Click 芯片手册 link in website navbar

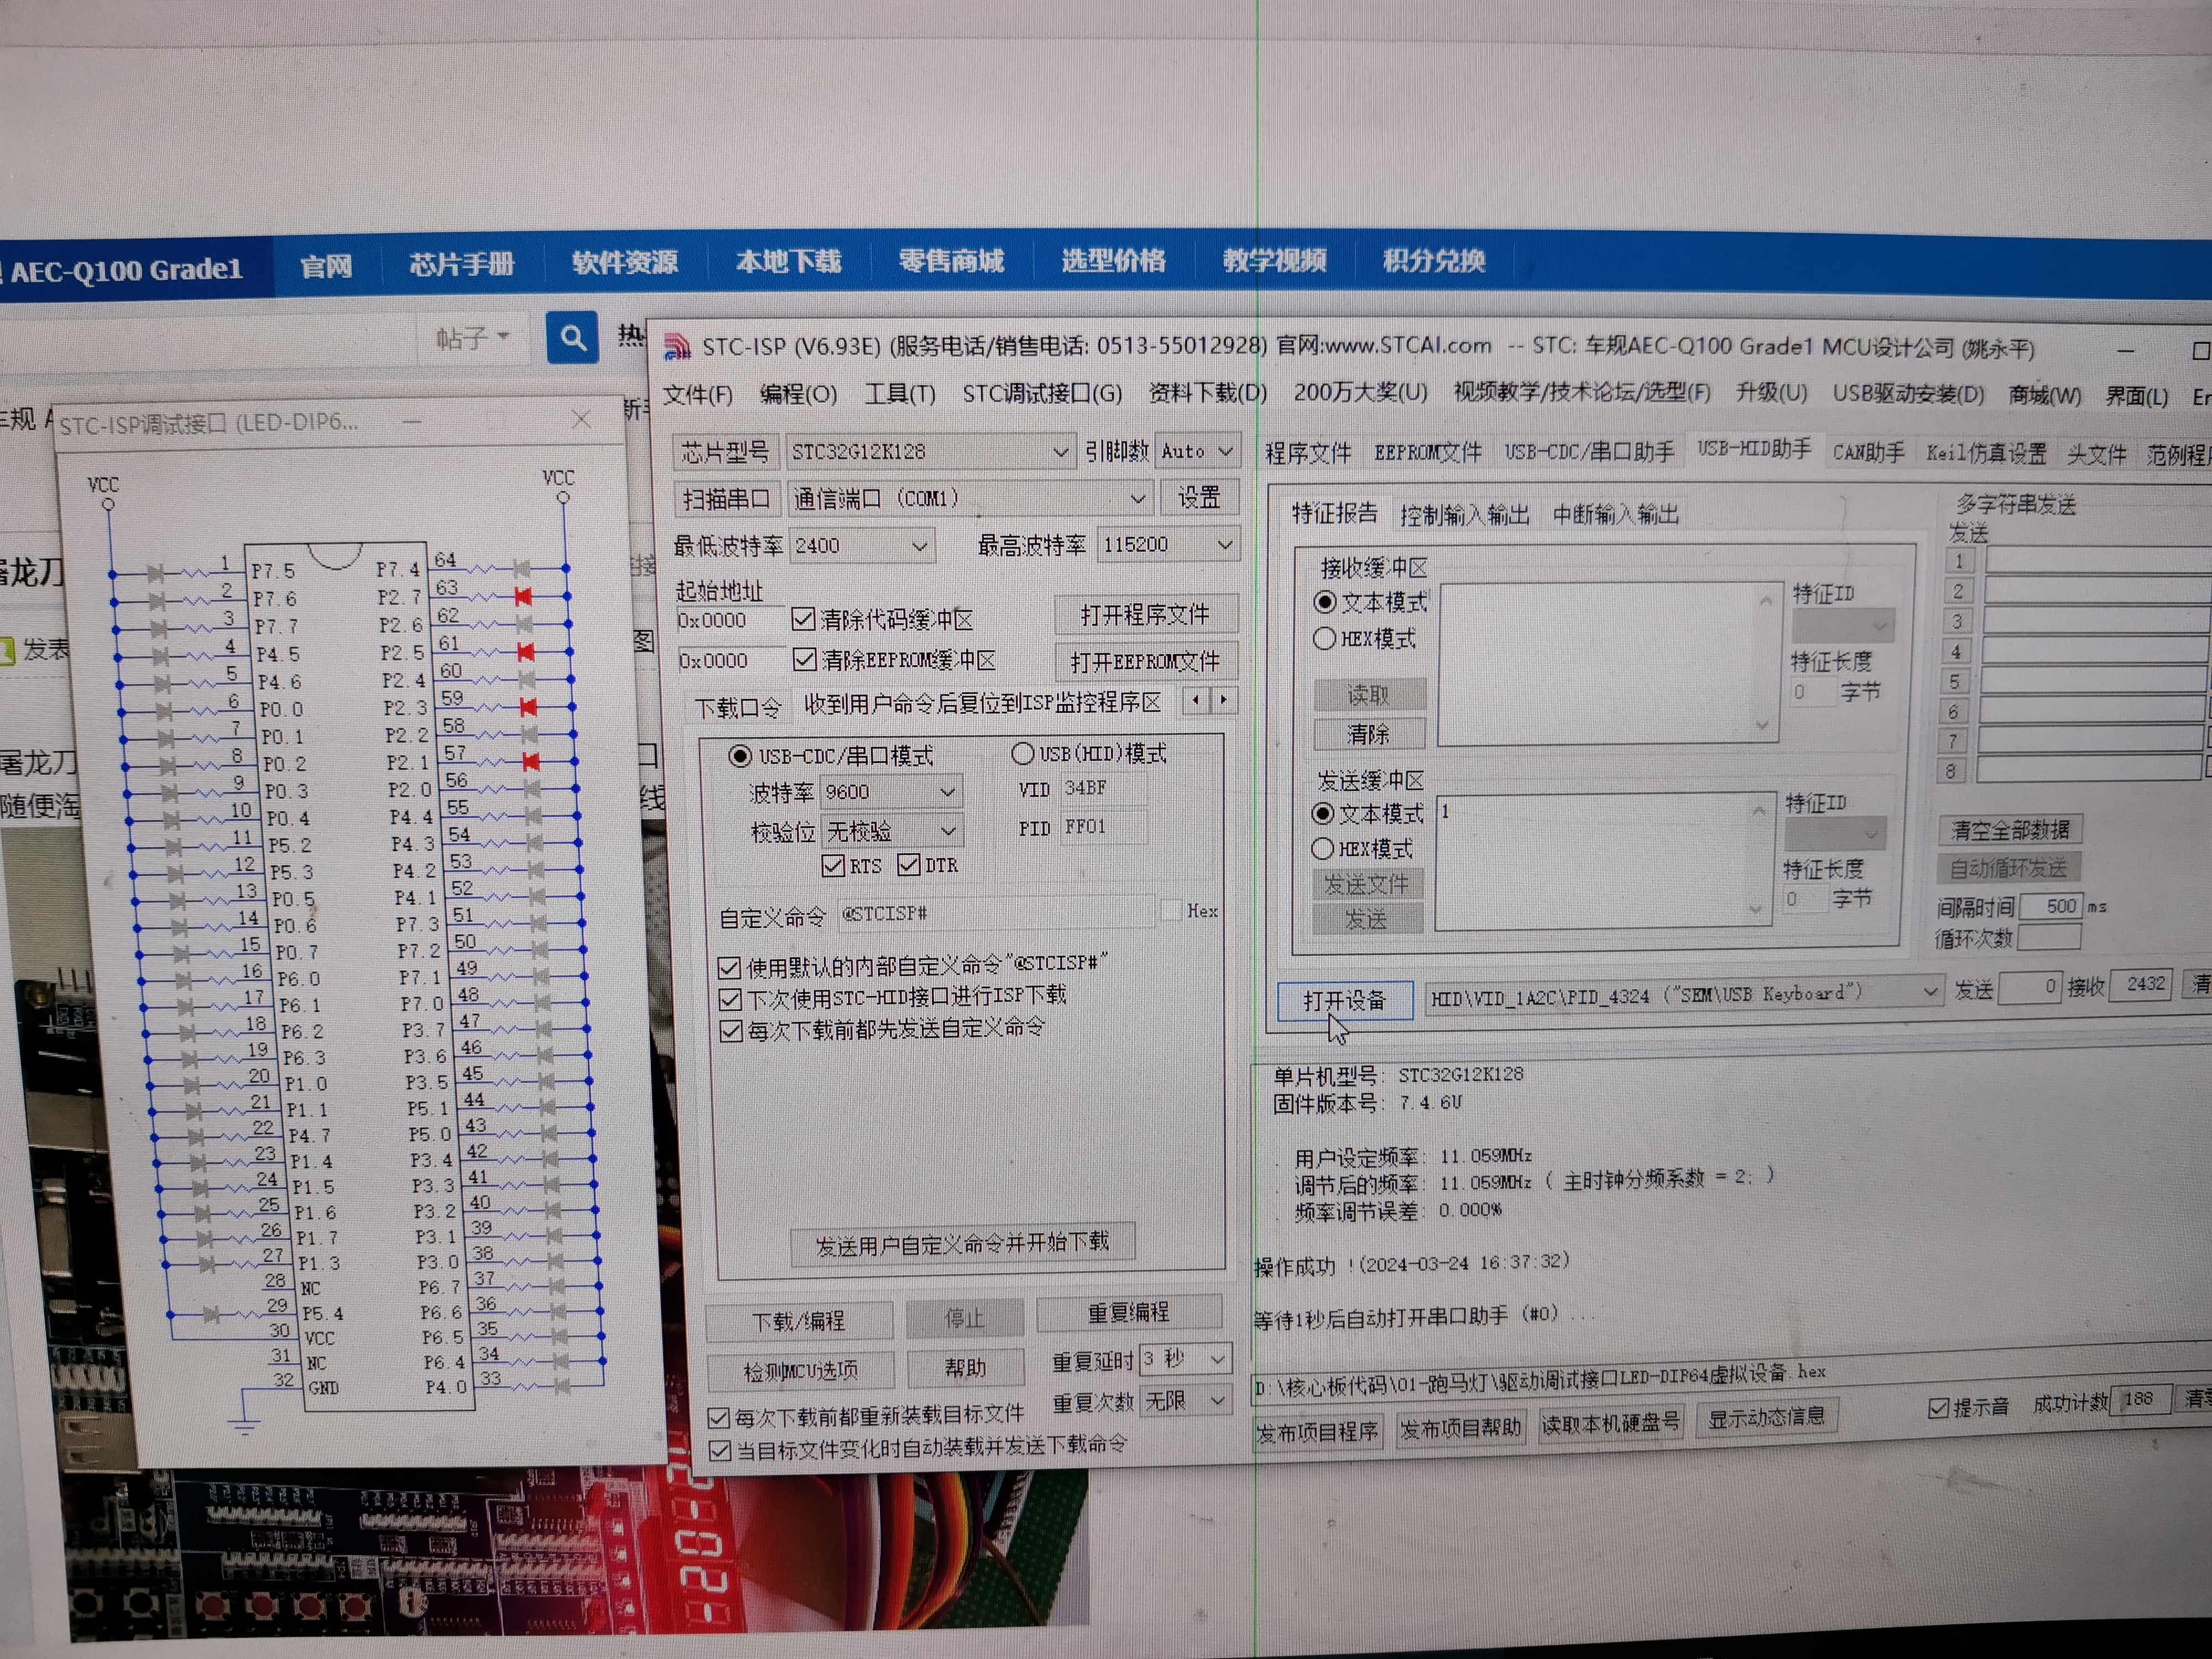point(461,264)
